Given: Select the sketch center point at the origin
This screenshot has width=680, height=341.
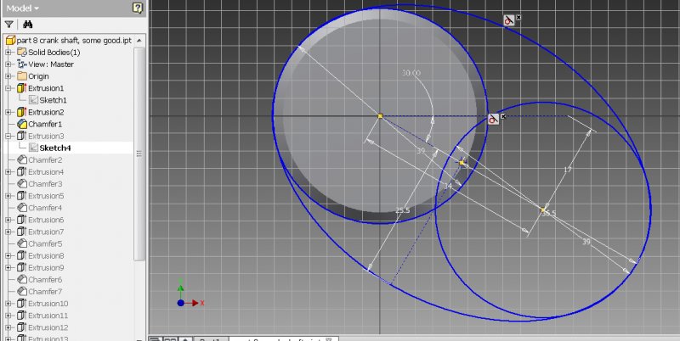Looking at the screenshot, I should click(380, 116).
